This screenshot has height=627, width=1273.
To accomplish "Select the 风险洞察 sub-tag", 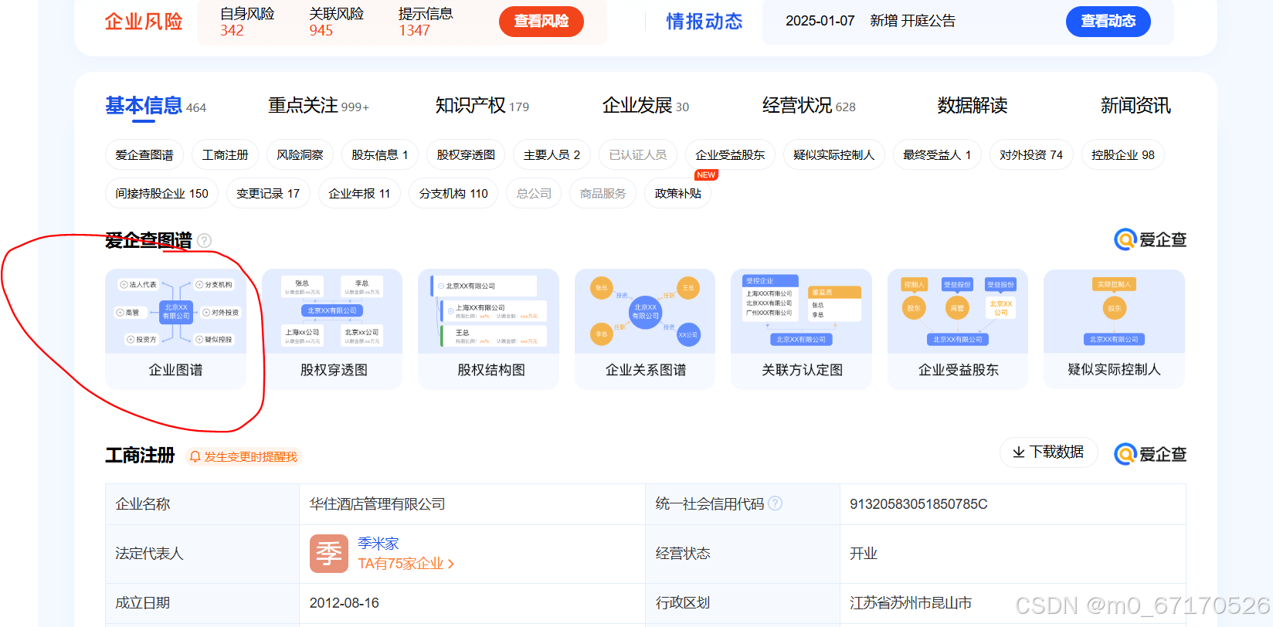I will click(300, 155).
